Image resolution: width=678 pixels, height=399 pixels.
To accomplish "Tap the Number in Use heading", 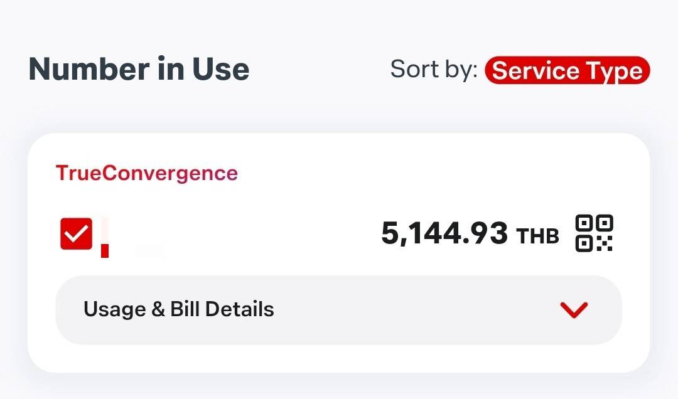I will click(x=139, y=69).
